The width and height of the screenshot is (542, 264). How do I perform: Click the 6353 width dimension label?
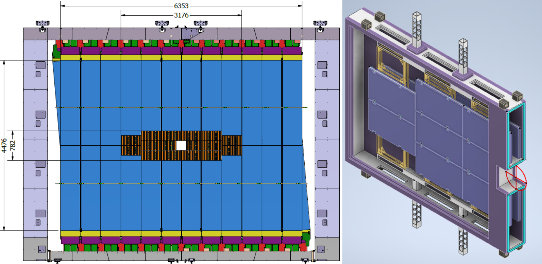pyautogui.click(x=181, y=6)
